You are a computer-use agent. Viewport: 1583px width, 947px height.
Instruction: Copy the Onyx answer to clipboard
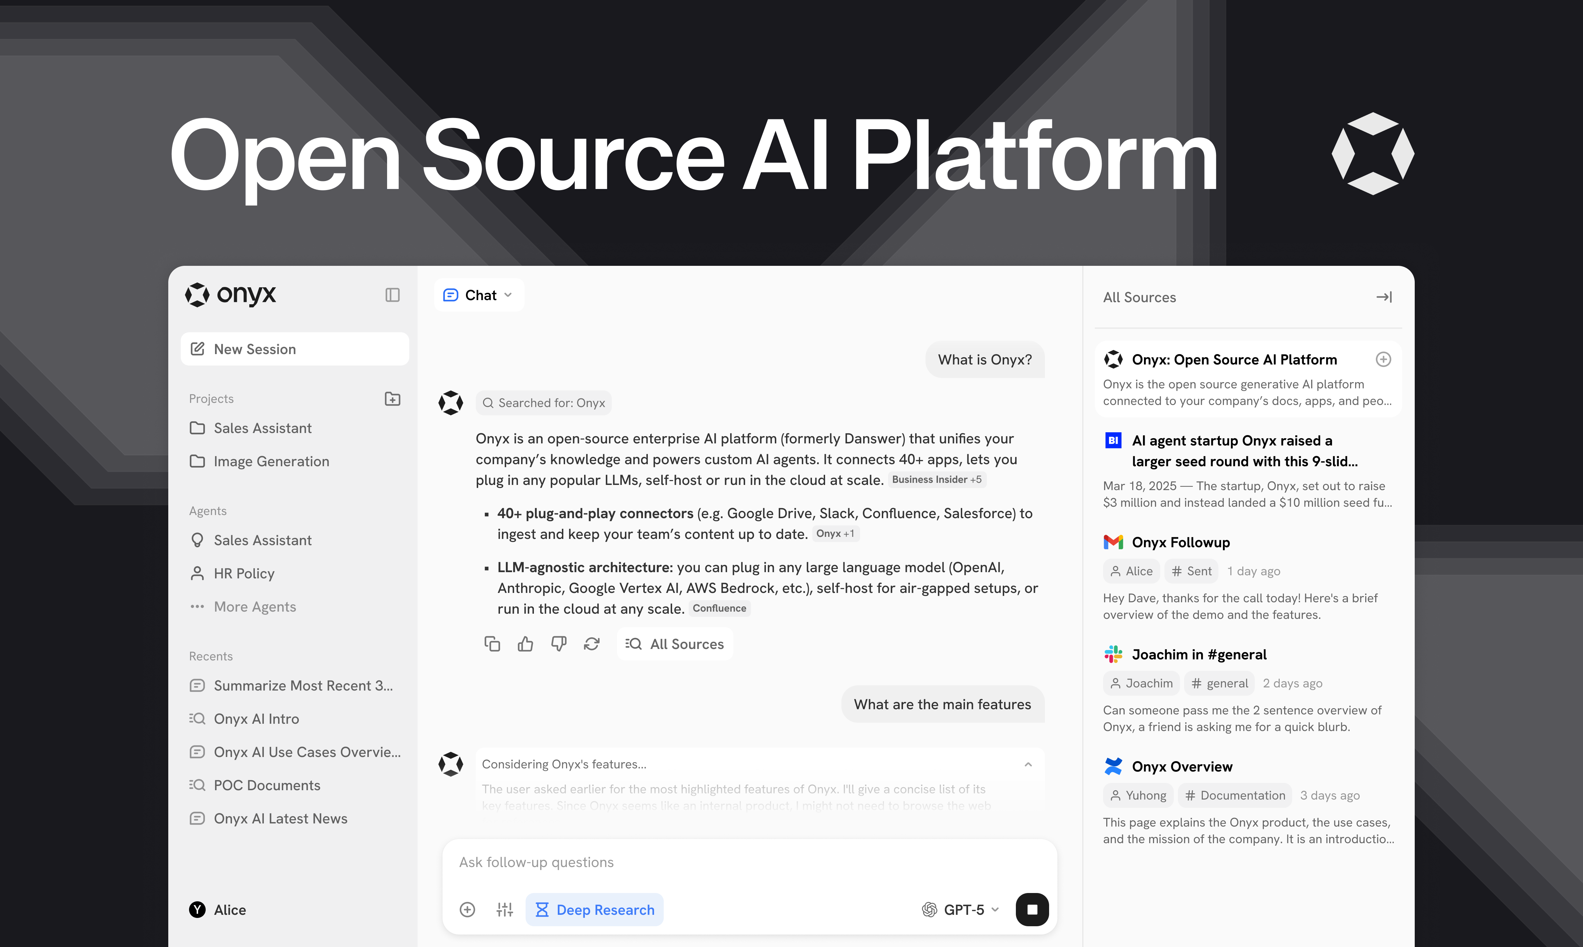[x=492, y=644]
